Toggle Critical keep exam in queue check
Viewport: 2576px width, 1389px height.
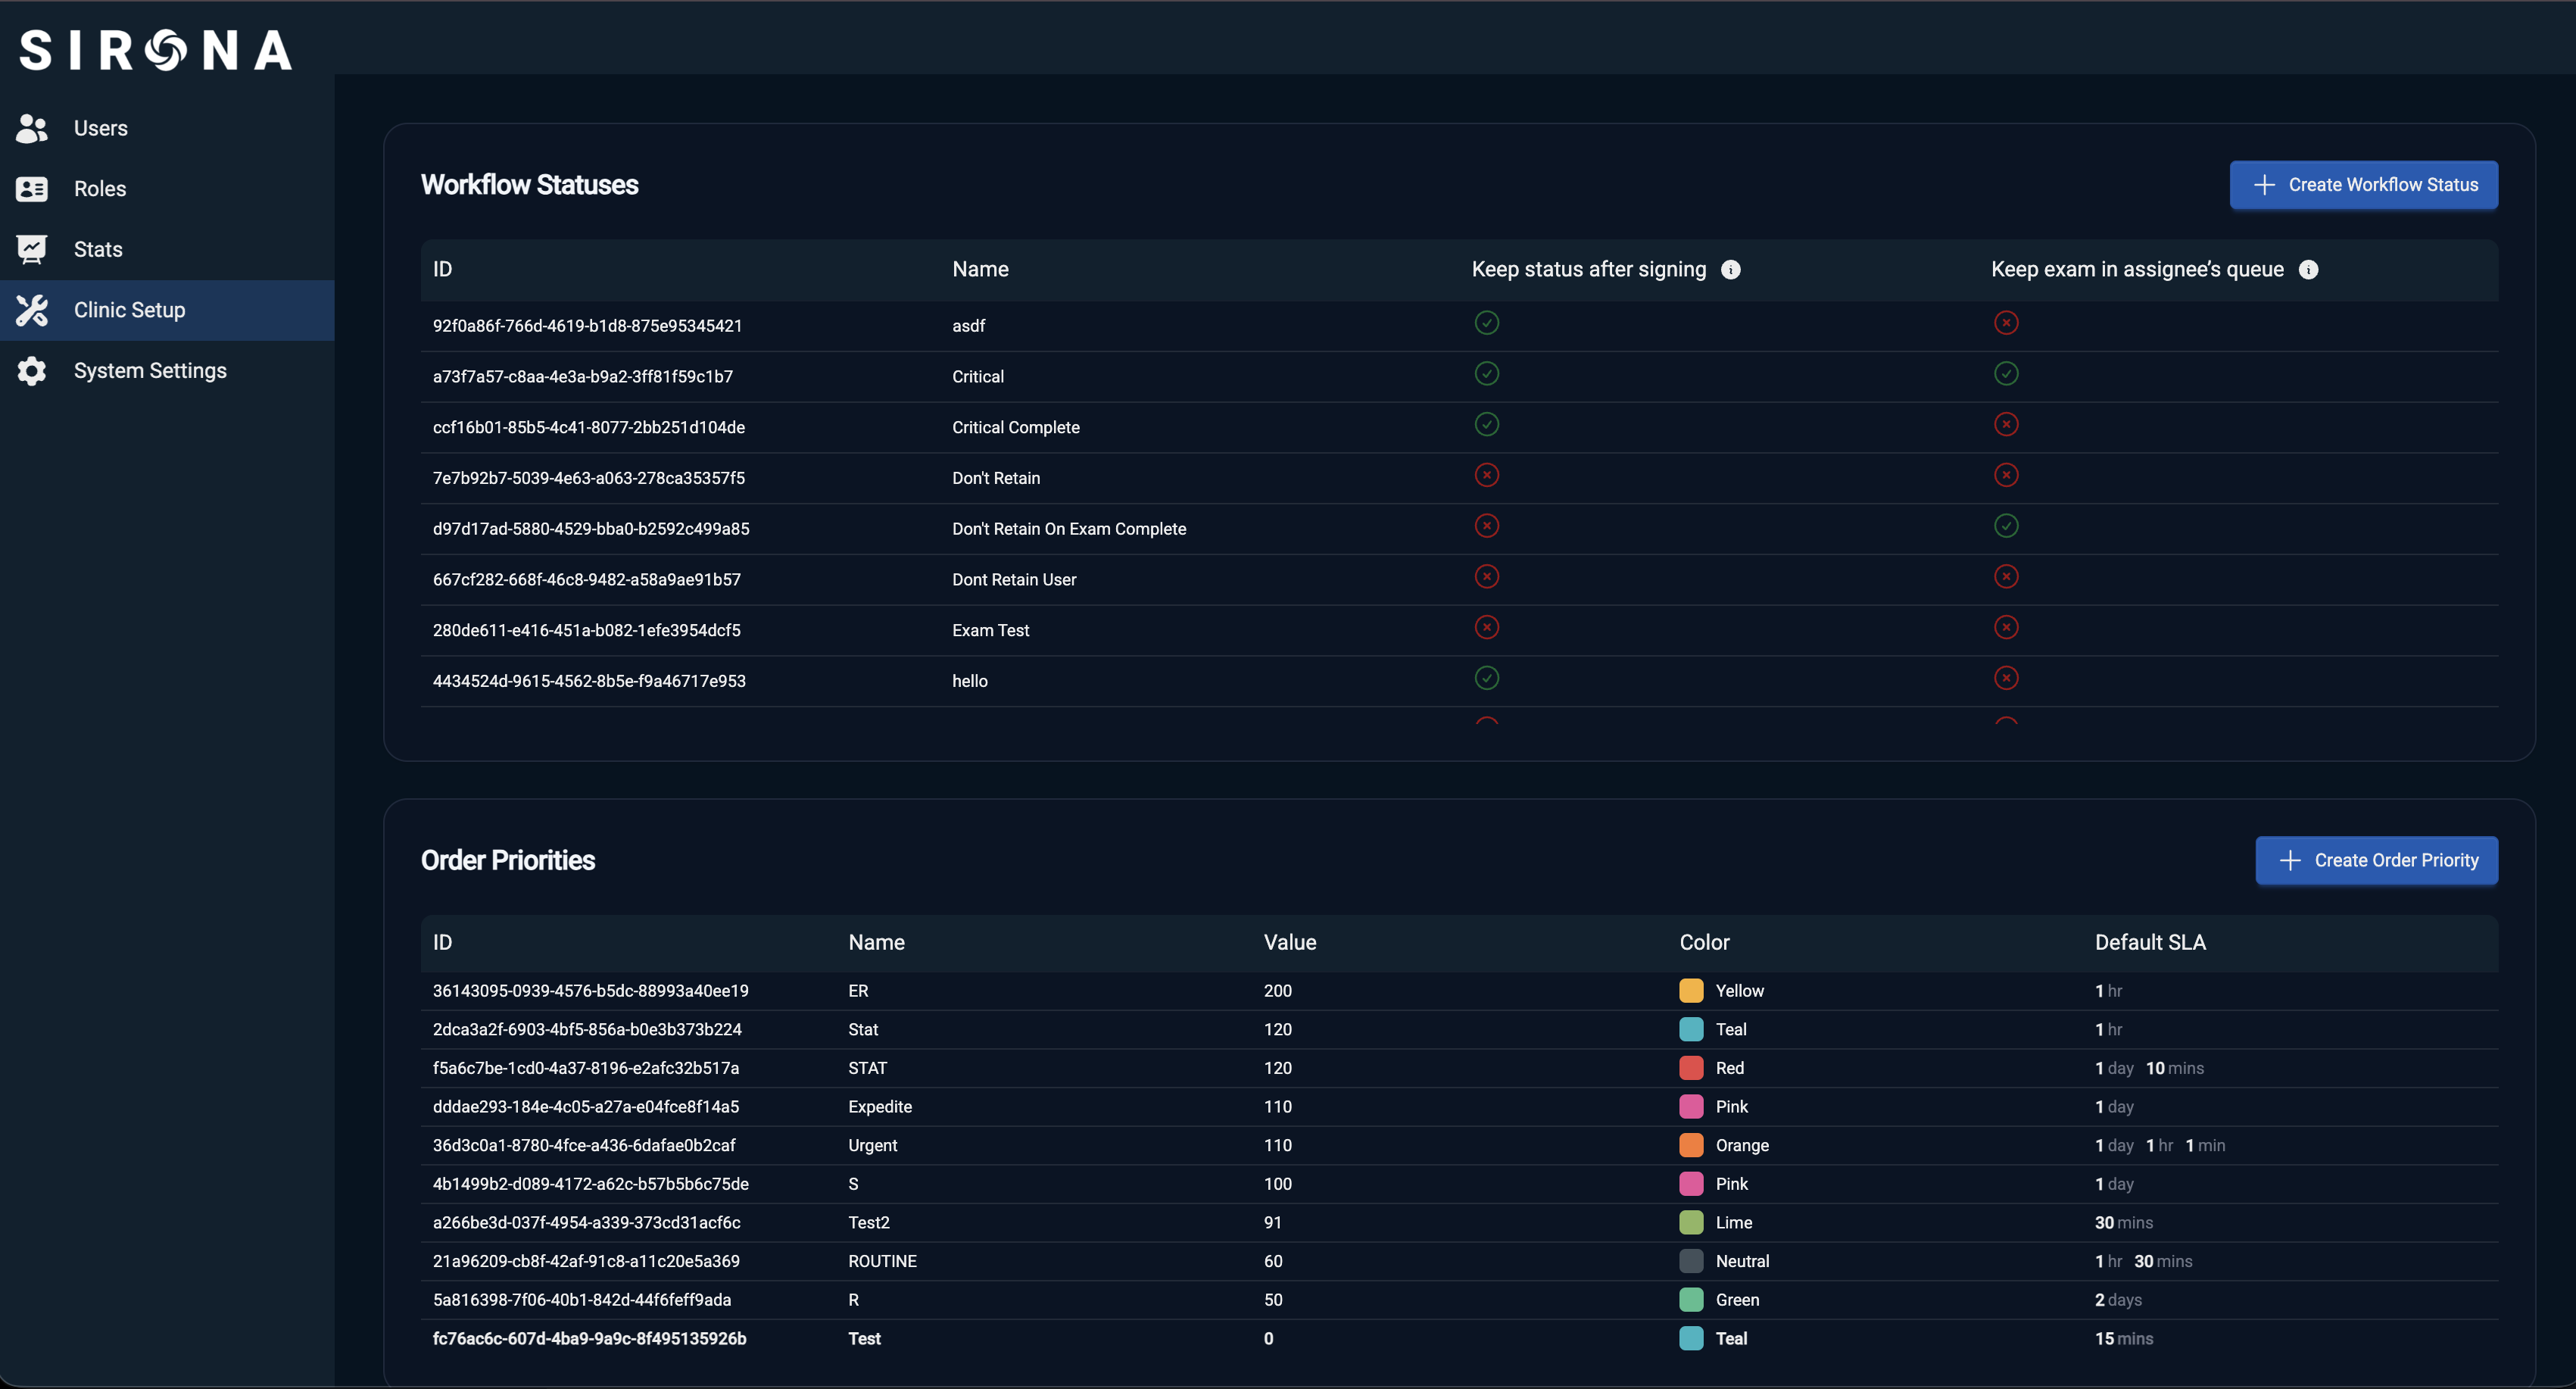point(2006,374)
